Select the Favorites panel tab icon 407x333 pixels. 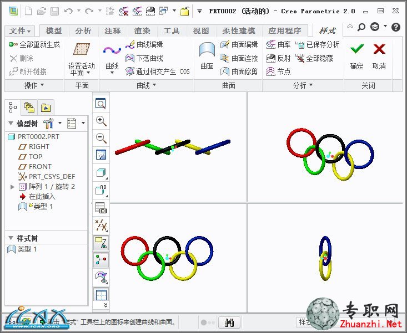[46, 107]
